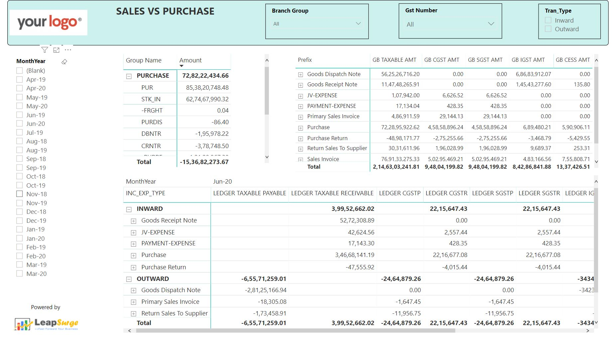Check the Inward transaction type

click(548, 20)
